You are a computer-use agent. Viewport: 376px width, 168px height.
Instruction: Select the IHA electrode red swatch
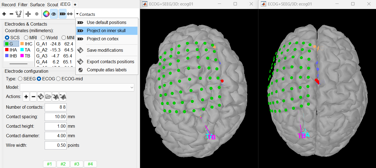click(7, 50)
